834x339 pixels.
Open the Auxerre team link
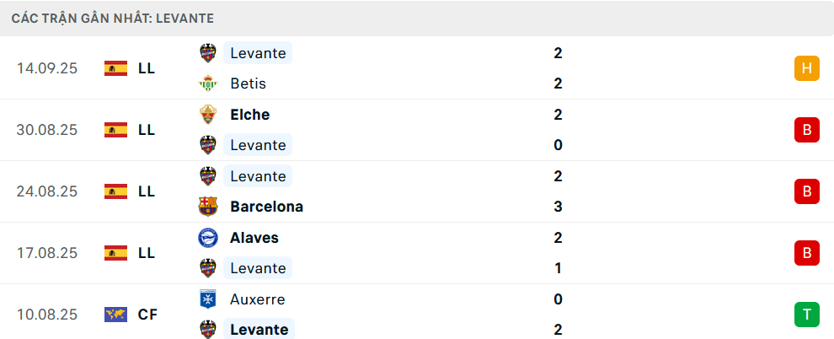point(257,299)
